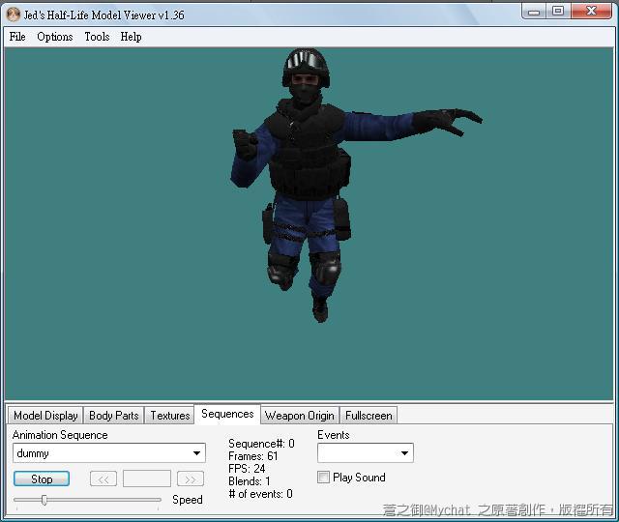
Task: Open the File menu
Action: tap(17, 37)
